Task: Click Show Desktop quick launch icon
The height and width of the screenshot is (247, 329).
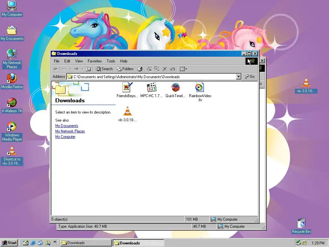Action: (26, 243)
